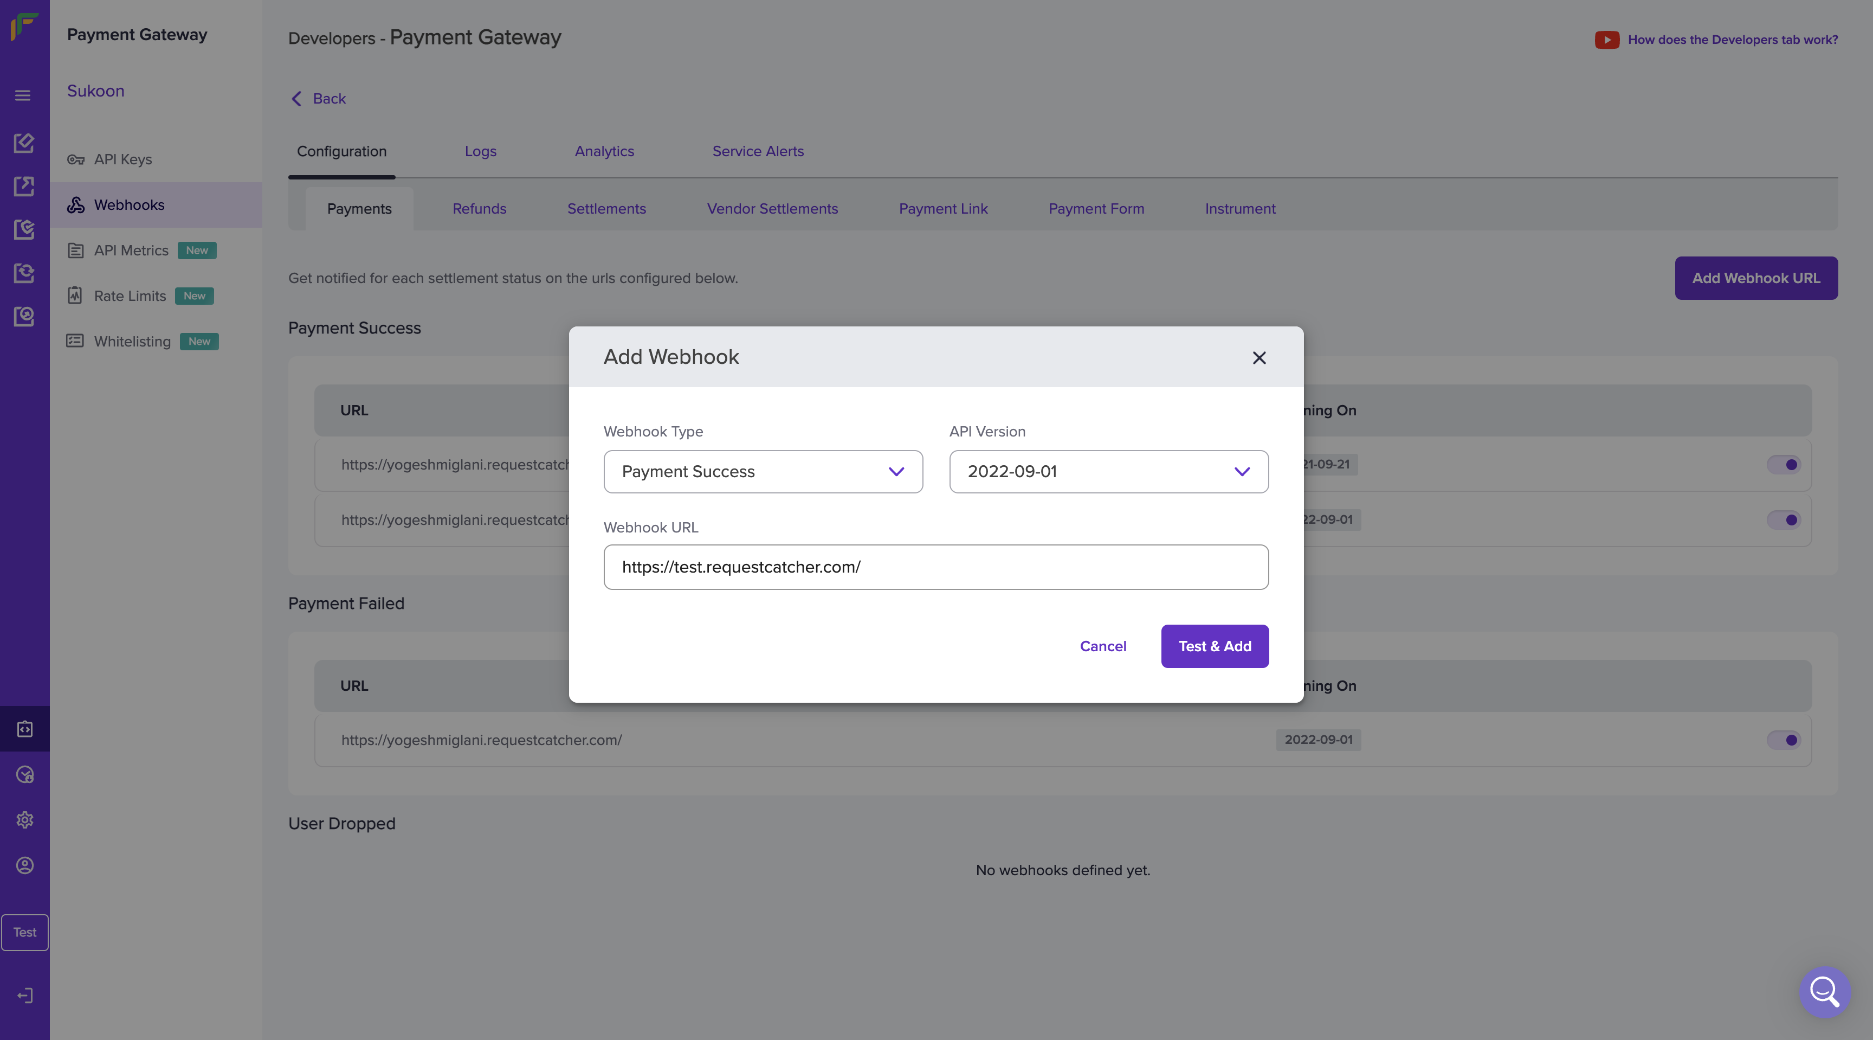Toggle the second Payment Success webhook switch
This screenshot has height=1040, width=1873.
coord(1784,520)
